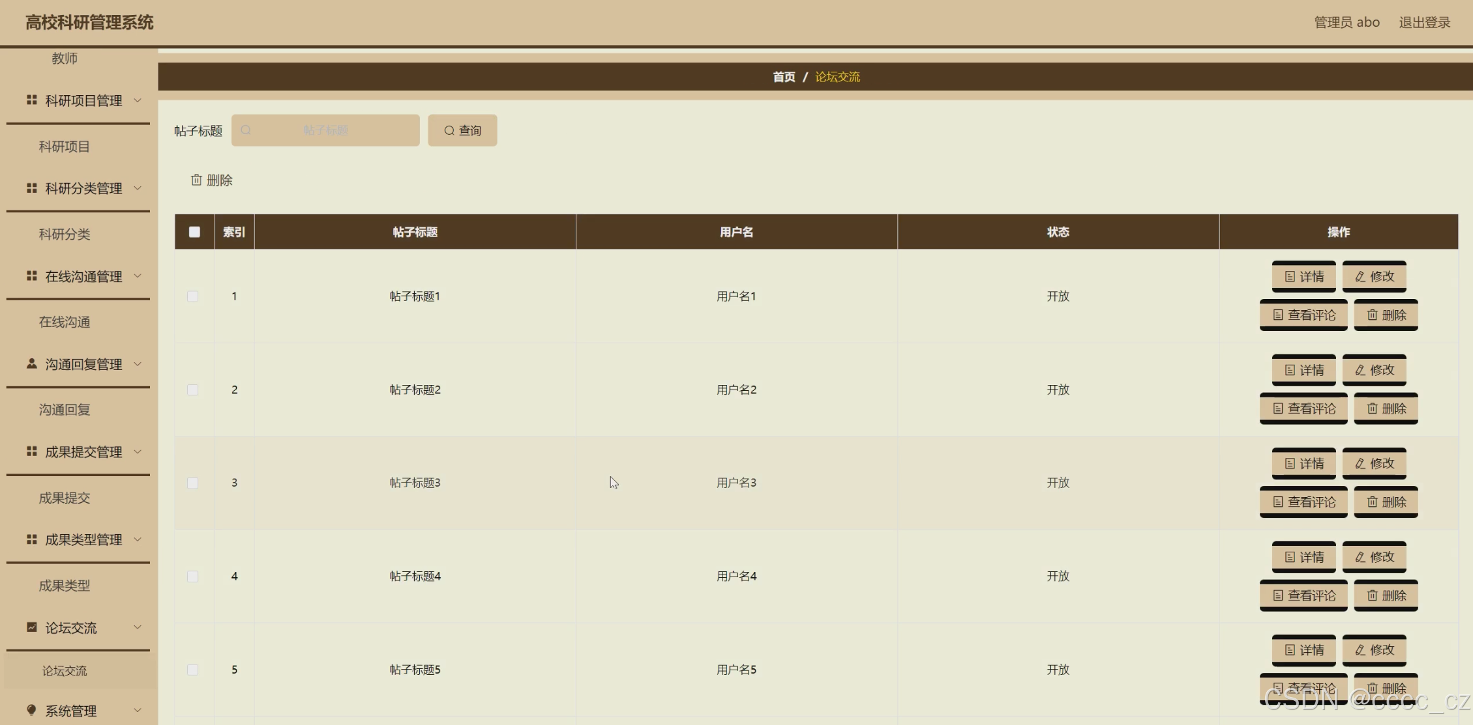Click pencil 修改 icon in row 1
The width and height of the screenshot is (1473, 725).
pyautogui.click(x=1360, y=276)
